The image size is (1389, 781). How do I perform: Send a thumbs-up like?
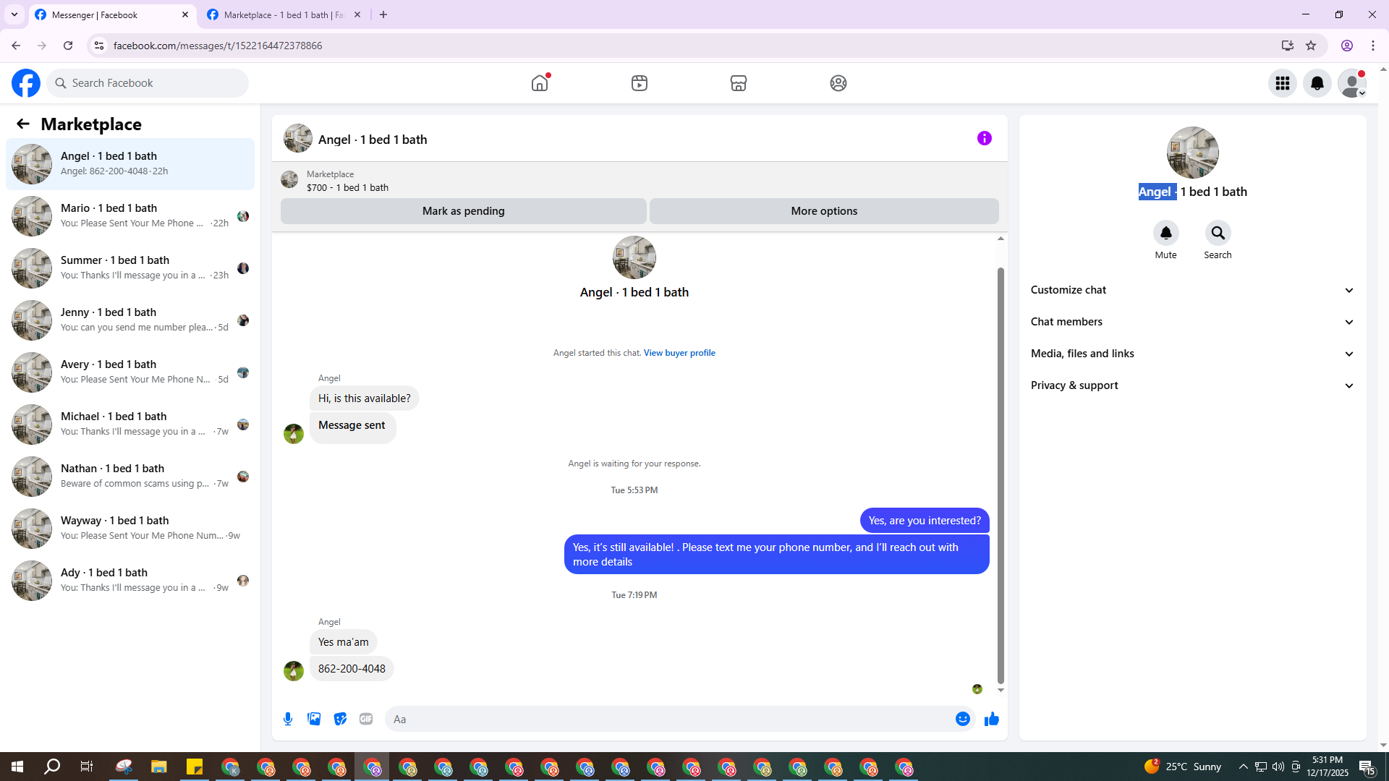[x=991, y=719]
